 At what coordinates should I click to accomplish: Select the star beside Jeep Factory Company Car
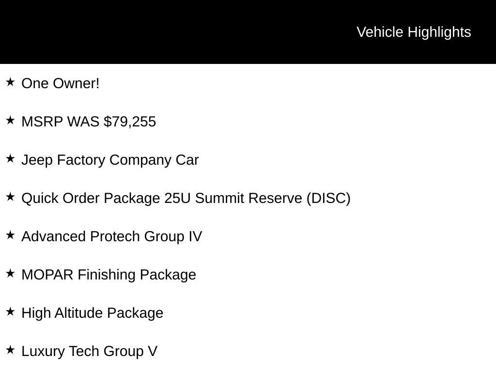[10, 158]
